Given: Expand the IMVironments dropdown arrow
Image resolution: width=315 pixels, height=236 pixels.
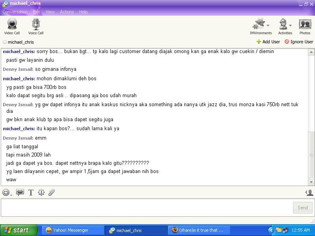Looking at the screenshot, I should coord(268,26).
